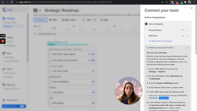Edit the MaayanProject link
The image size is (197, 111).
183,30
